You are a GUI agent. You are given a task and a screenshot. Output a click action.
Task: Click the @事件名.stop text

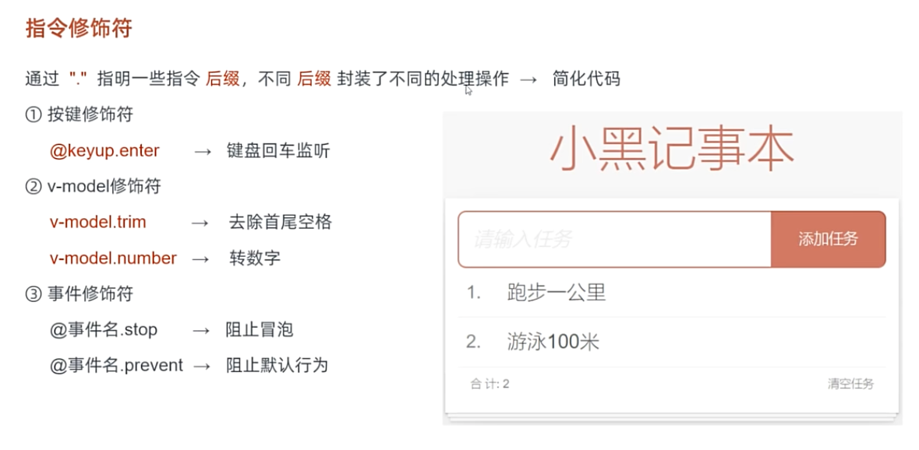tap(104, 330)
